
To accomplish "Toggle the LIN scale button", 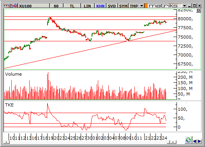I will coord(87,6).
